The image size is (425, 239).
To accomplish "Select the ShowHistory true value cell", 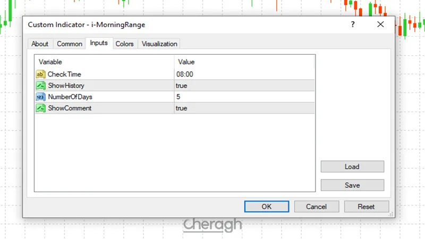I will pos(244,86).
